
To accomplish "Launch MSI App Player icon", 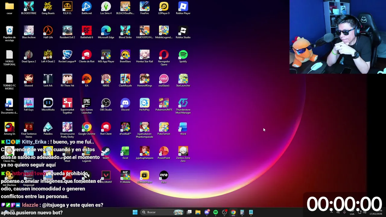I will [106, 56].
